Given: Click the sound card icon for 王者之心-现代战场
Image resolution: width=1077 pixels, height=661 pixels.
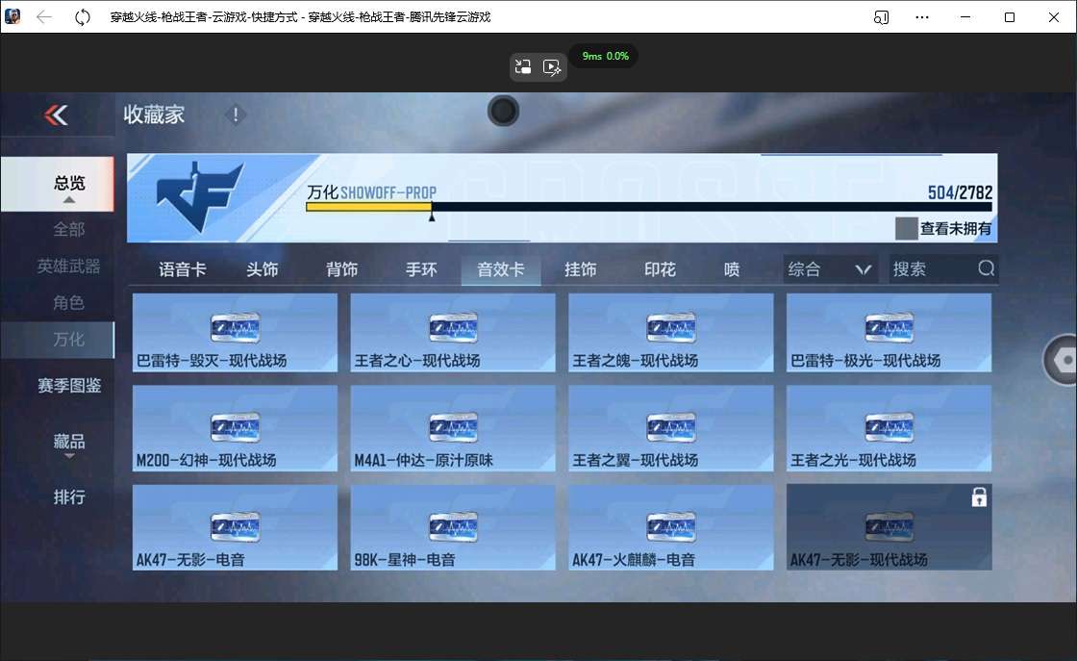Looking at the screenshot, I should pos(453,328).
